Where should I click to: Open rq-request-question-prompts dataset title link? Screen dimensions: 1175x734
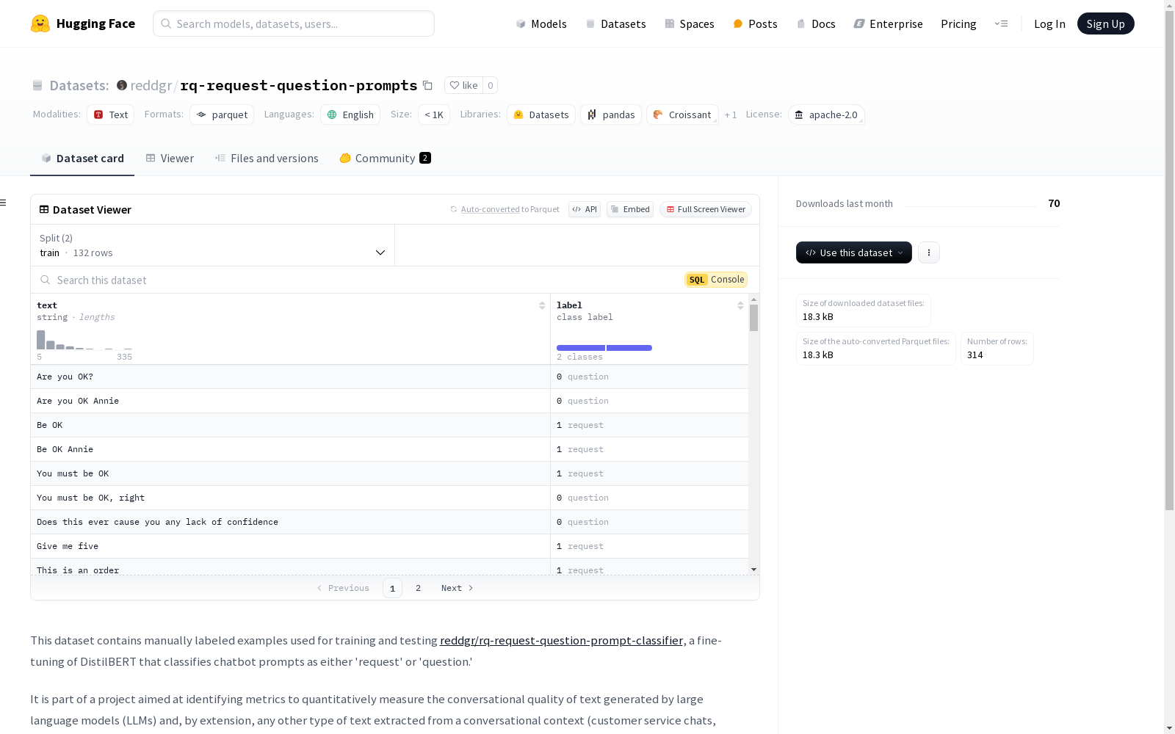(299, 85)
